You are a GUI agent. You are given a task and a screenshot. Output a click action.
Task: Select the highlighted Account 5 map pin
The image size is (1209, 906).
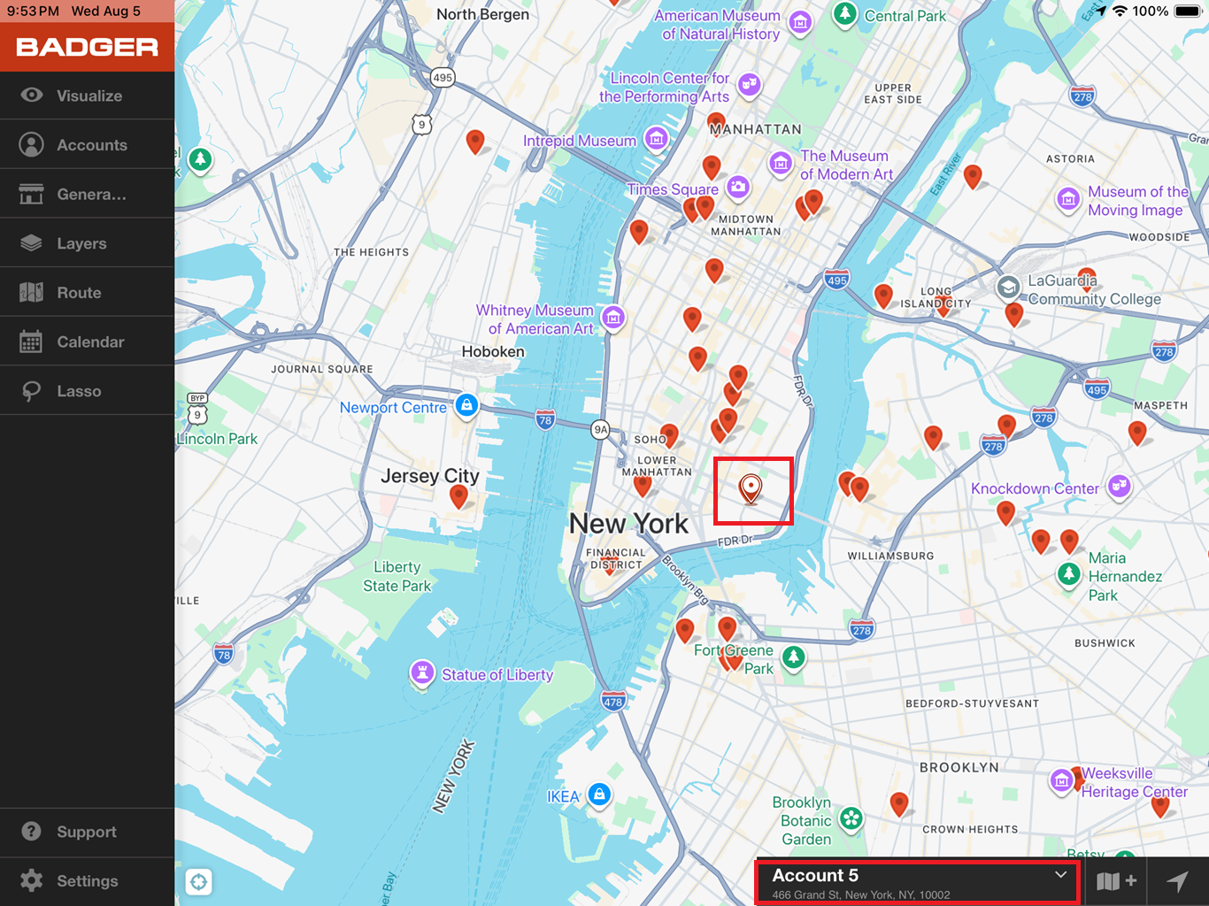(x=751, y=489)
